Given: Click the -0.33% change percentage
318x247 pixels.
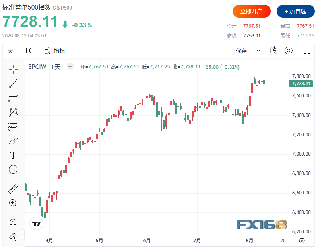Looking at the screenshot, I should click(x=82, y=25).
